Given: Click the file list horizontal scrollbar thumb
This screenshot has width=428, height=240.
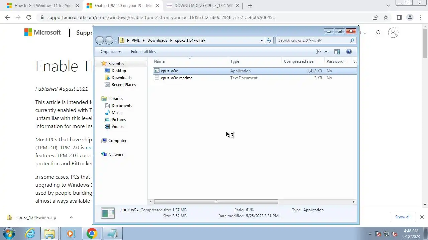Looking at the screenshot, I should pyautogui.click(x=216, y=202).
